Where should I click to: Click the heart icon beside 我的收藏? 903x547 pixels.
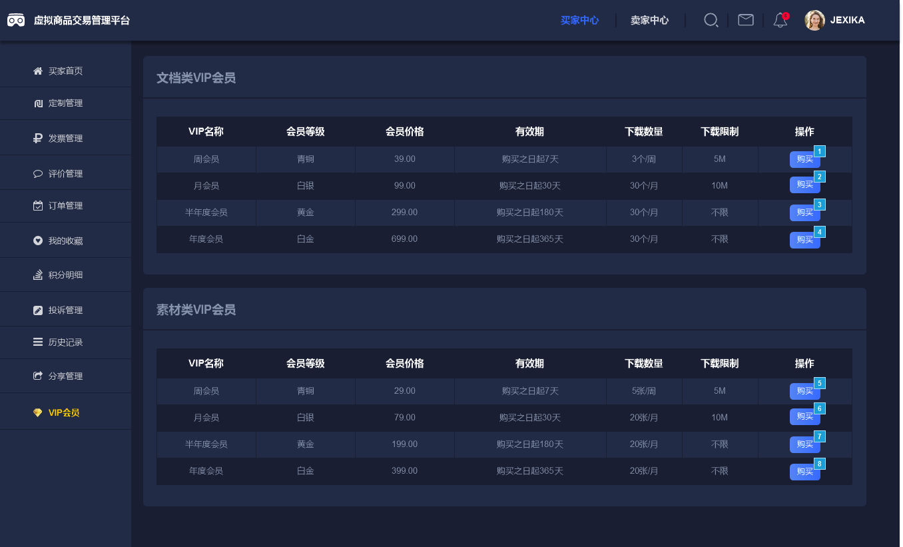click(x=38, y=241)
